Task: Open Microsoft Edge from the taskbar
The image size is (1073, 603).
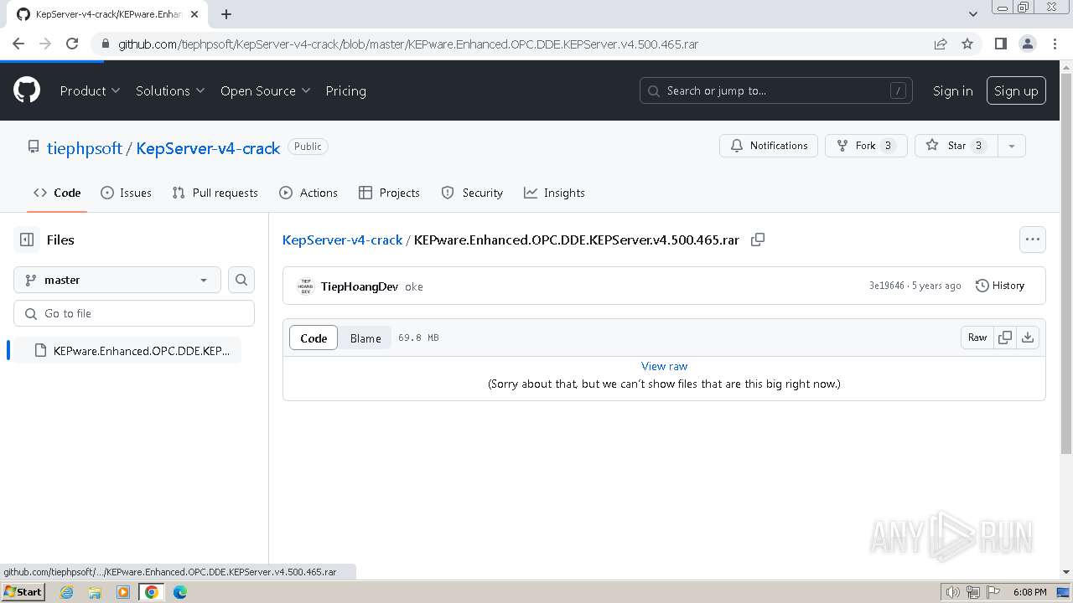Action: 180,592
